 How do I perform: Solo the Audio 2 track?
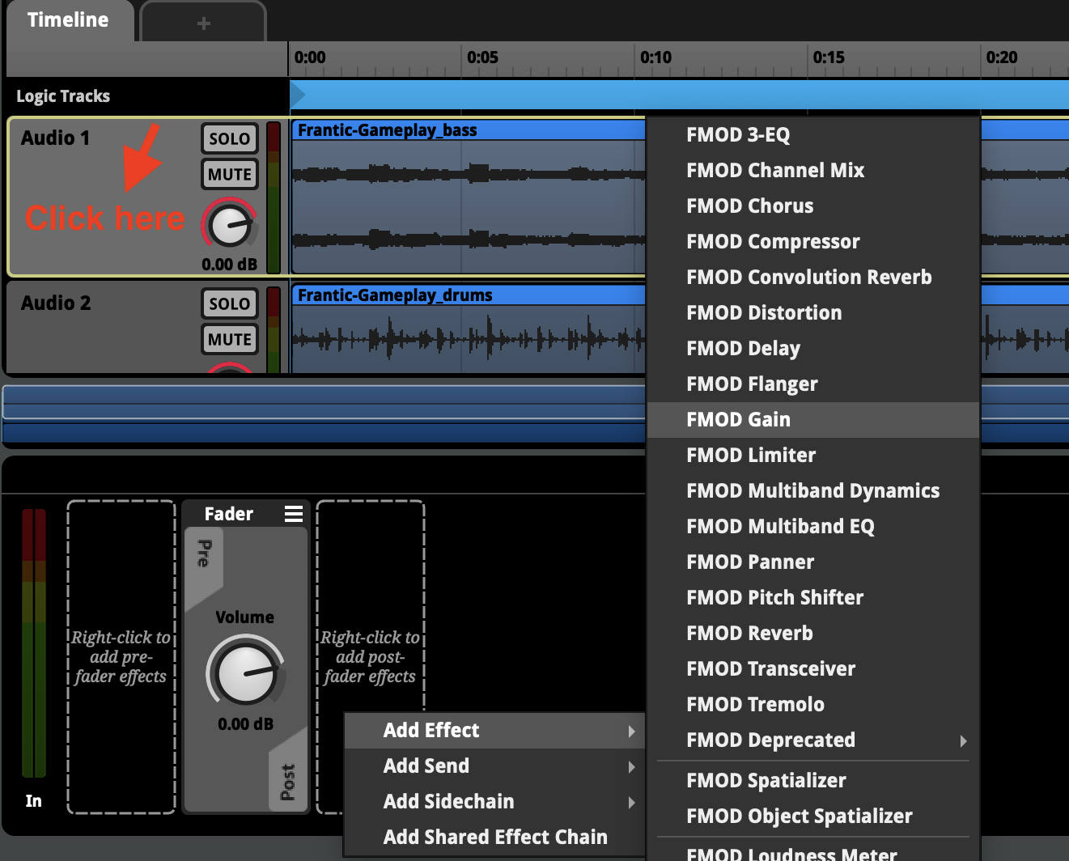point(229,303)
